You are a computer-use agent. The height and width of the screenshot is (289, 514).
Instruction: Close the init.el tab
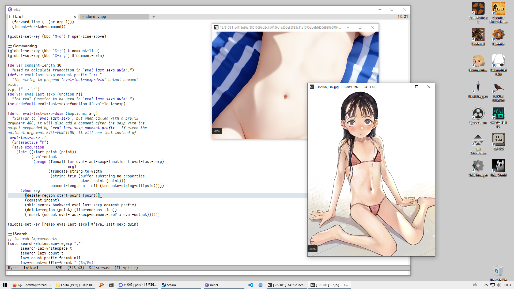[75, 17]
